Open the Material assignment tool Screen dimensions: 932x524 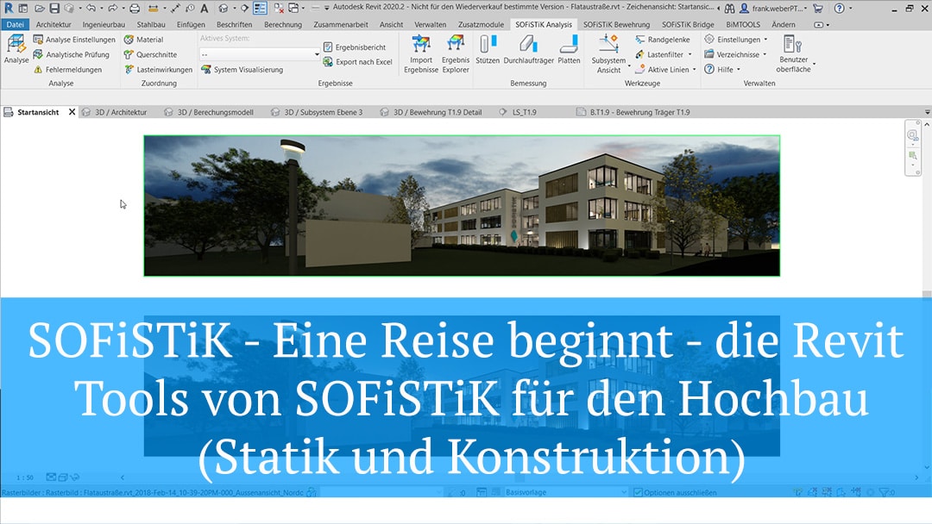pos(151,39)
